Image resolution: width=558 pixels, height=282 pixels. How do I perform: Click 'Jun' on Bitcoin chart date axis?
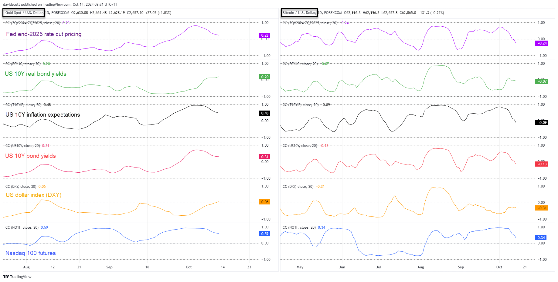tap(342, 267)
